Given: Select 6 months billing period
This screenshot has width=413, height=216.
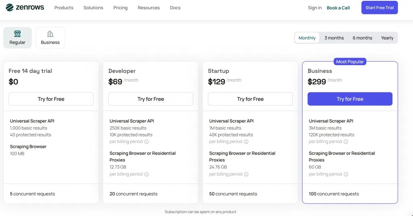Looking at the screenshot, I should tap(363, 38).
